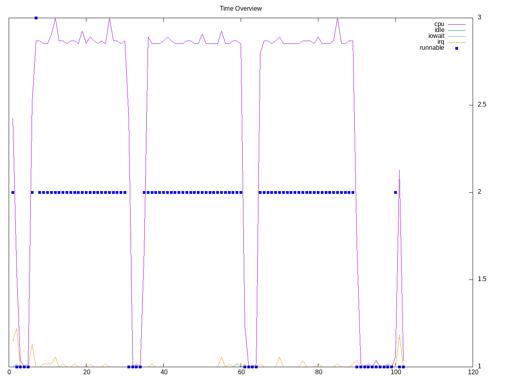Select the "cpu" legend label
Screen dimensions: 505x379
pyautogui.click(x=439, y=24)
